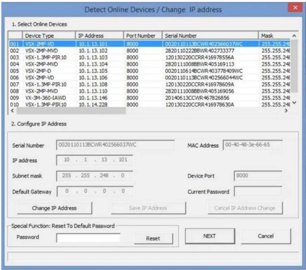Click port 8000 in the 10.1.13.146 row
306x270 pixels.
click(x=132, y=98)
